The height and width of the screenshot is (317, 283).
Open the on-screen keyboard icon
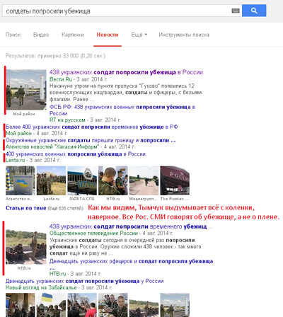[236, 11]
